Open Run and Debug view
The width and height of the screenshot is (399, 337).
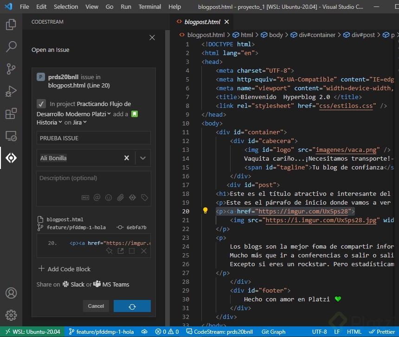point(11,91)
